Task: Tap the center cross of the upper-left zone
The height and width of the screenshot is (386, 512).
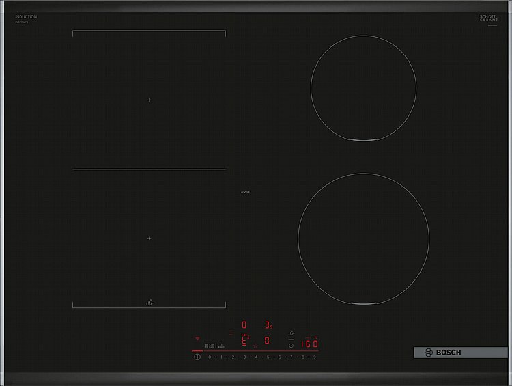Action: pos(149,100)
